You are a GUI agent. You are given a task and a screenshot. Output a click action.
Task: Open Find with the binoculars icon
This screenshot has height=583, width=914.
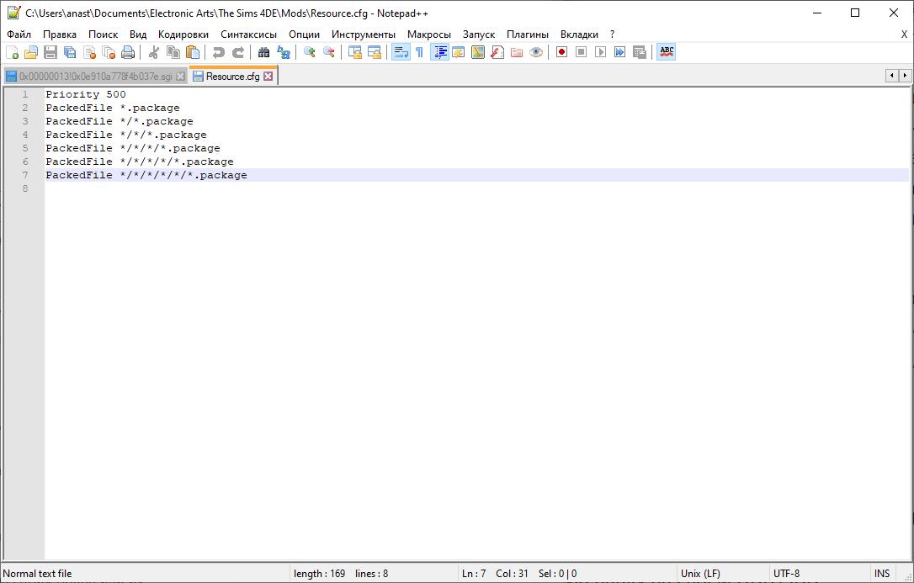click(263, 52)
